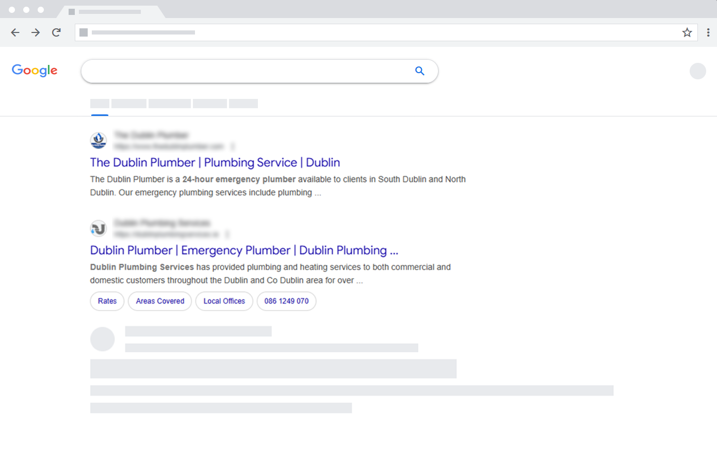This screenshot has width=717, height=457.
Task: Click the browser back arrow
Action: click(15, 32)
